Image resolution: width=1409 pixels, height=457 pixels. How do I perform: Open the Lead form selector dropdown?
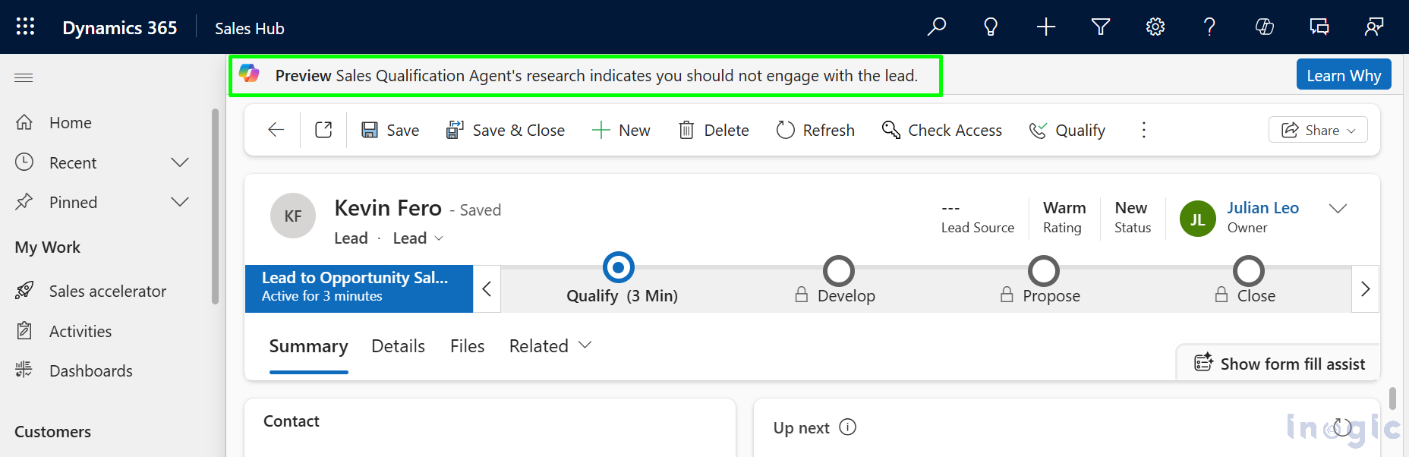click(x=418, y=238)
